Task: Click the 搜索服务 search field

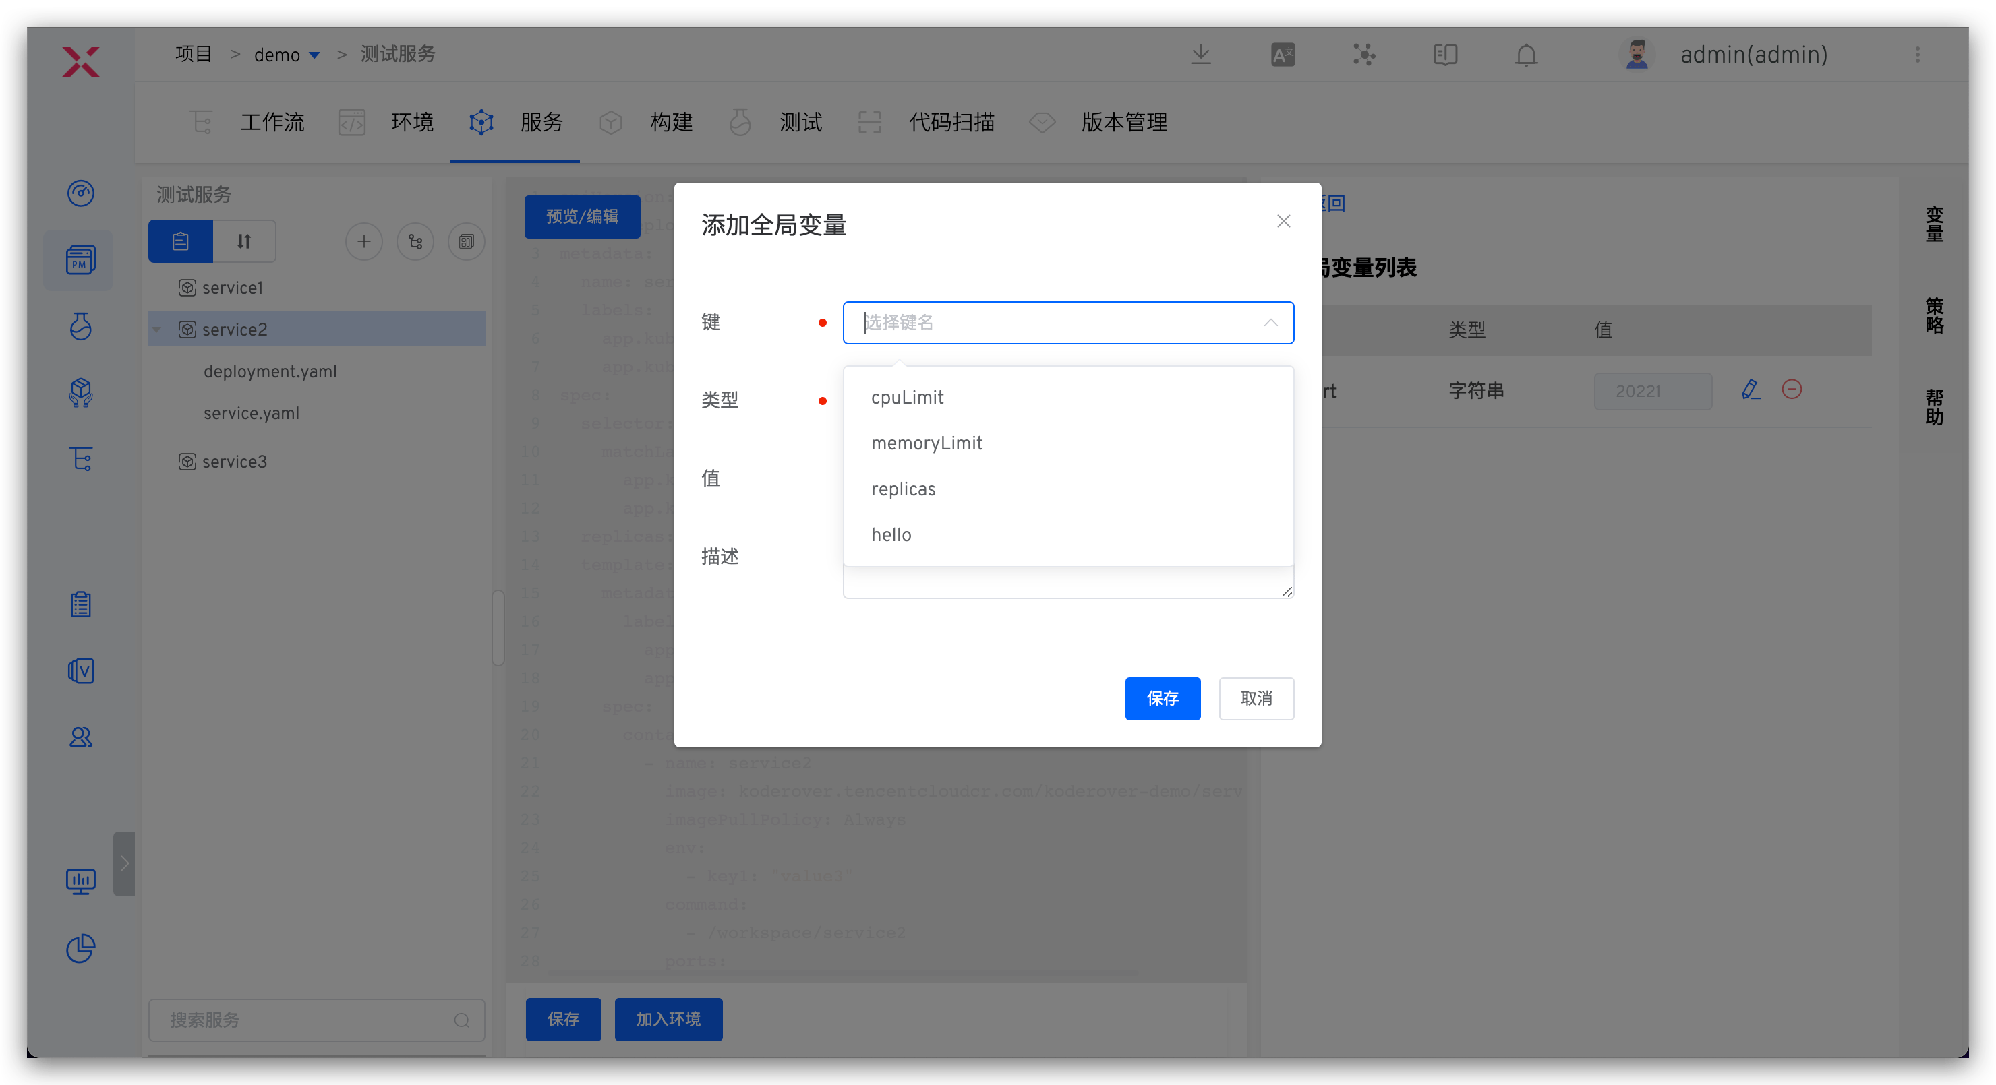Action: point(310,1020)
